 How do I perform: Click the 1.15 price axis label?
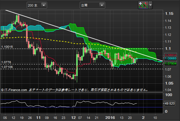(x=169, y=14)
